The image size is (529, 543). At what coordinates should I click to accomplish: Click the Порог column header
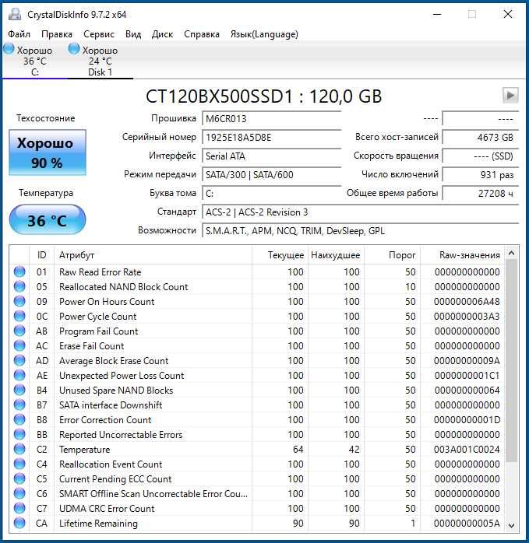[x=392, y=255]
